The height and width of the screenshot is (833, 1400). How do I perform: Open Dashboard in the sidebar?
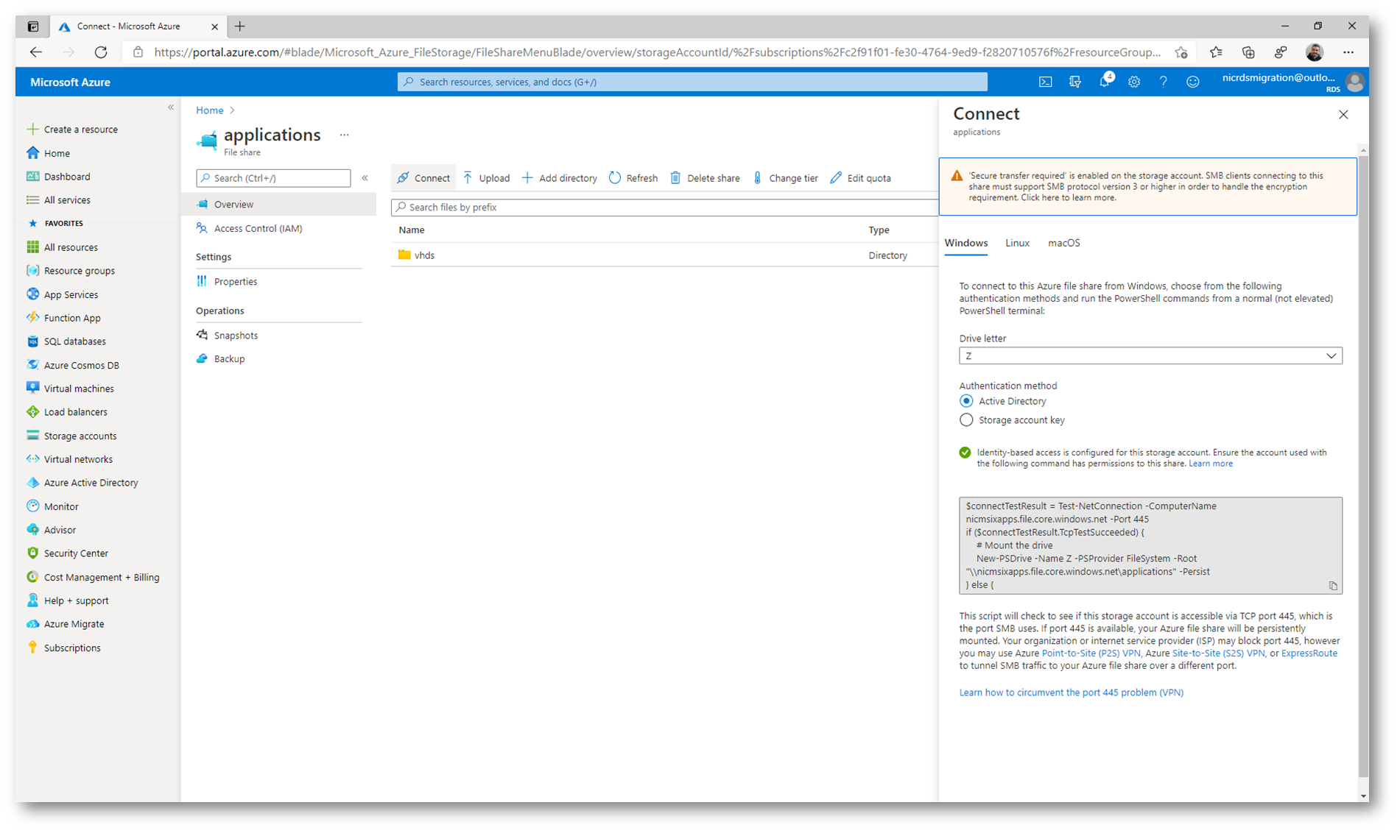point(67,177)
